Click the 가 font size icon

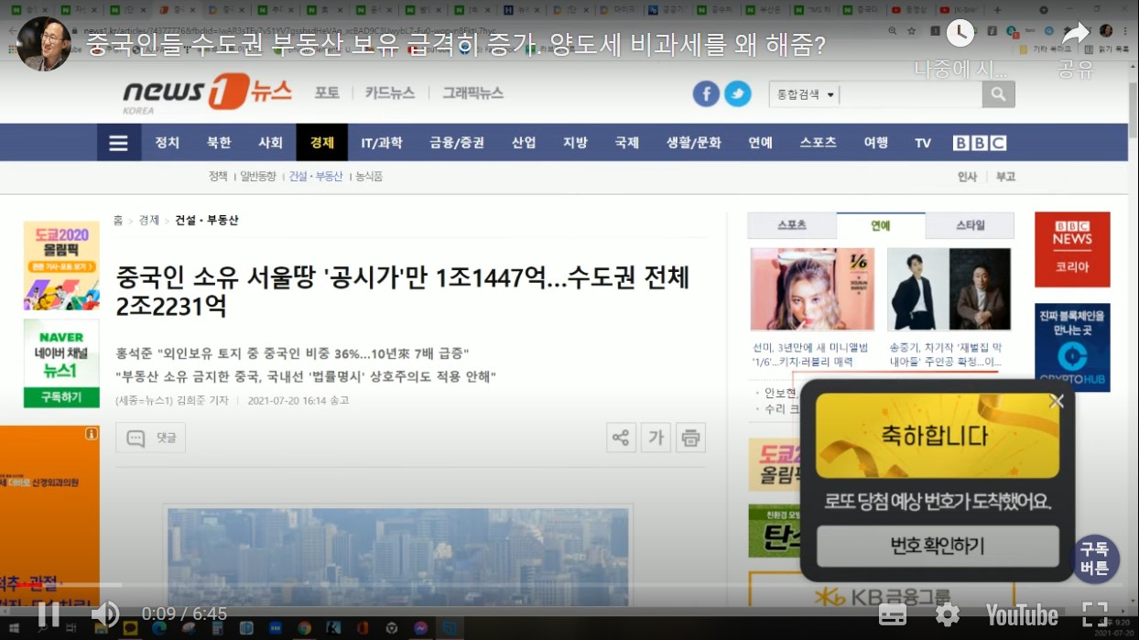coord(656,438)
